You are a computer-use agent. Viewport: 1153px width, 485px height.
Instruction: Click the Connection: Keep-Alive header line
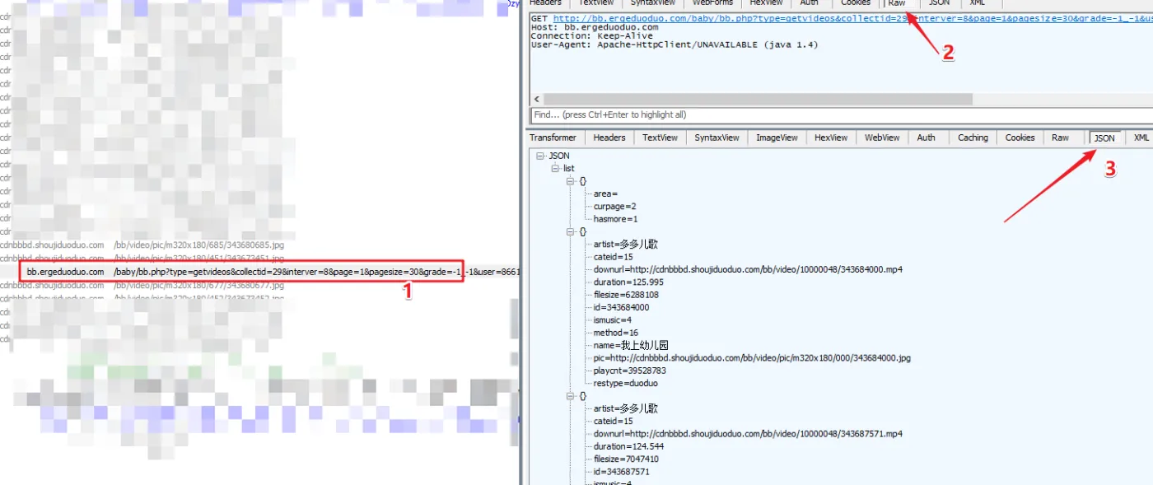(591, 36)
